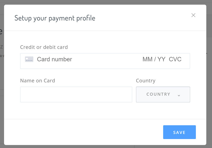Click blank dialog space below Name on Card input
Screen dimensions: 212x148
click(76, 110)
